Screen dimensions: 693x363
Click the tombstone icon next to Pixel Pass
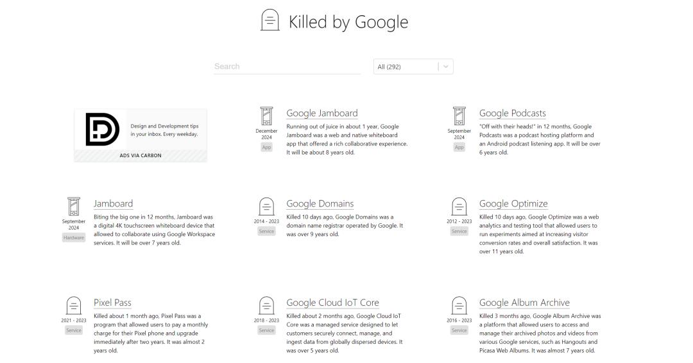point(74,305)
